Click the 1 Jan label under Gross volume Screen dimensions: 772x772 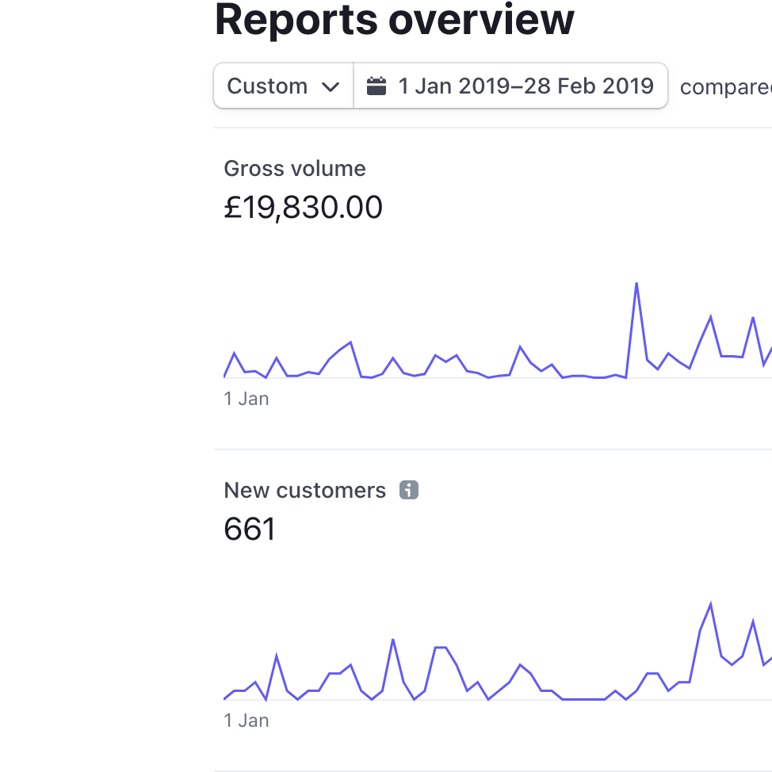point(247,399)
